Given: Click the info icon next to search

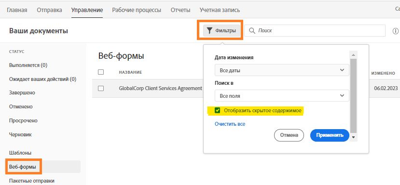Looking at the screenshot, I should tap(395, 31).
